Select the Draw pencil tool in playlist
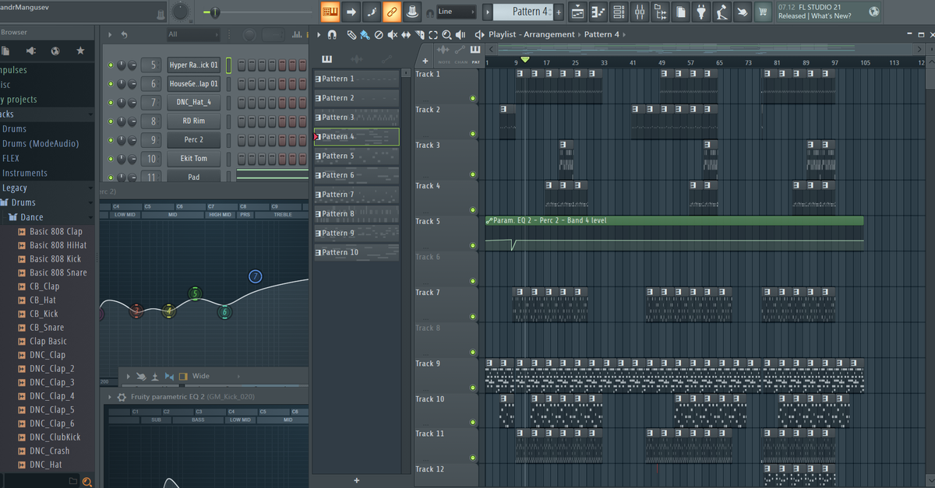 (x=351, y=34)
